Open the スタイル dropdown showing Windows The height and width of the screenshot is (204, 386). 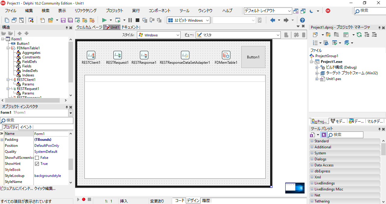pyautogui.click(x=178, y=35)
